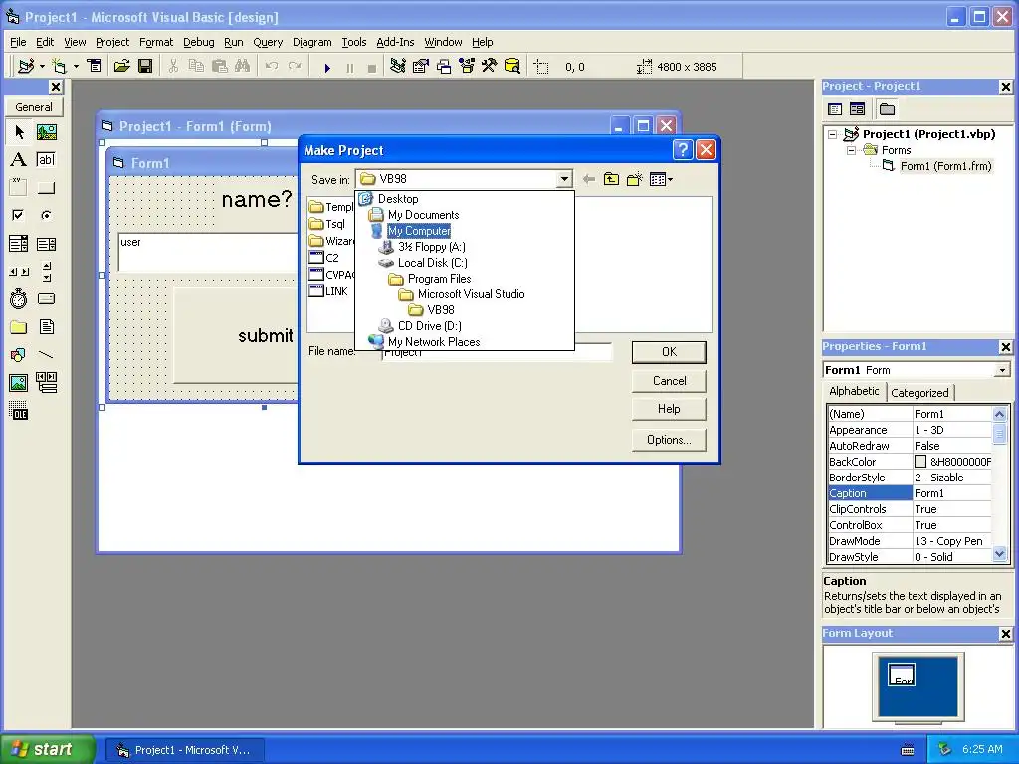
Task: Select the DriveListBox tool in toolbox
Action: (x=46, y=298)
